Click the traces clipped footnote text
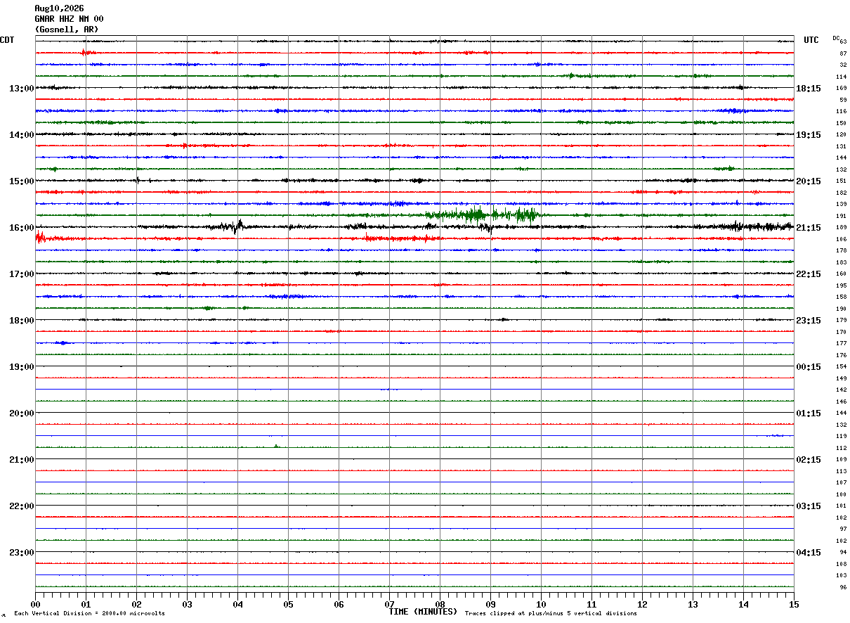This screenshot has height=623, width=850. point(551,613)
